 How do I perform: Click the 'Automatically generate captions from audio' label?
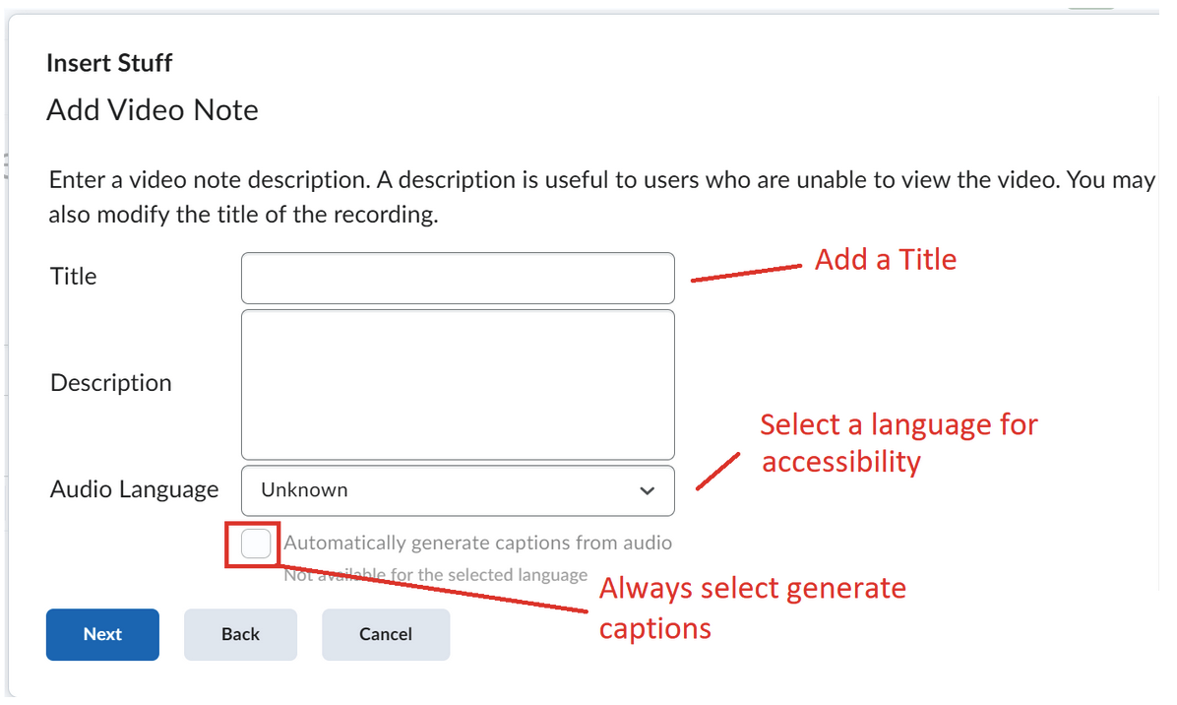[478, 543]
